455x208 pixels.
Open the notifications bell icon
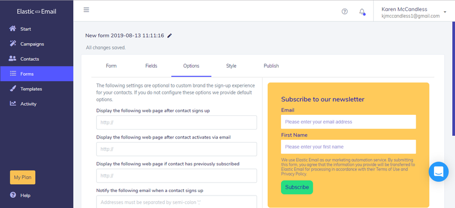coord(362,11)
